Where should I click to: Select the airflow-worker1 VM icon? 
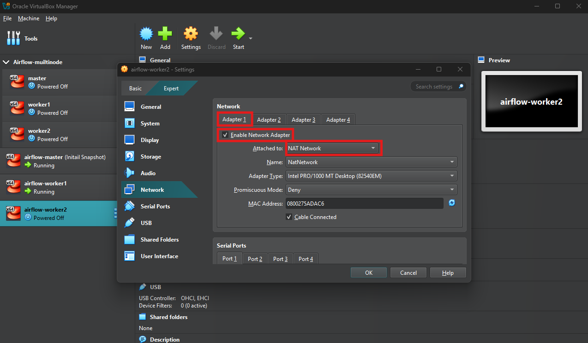pos(13,187)
